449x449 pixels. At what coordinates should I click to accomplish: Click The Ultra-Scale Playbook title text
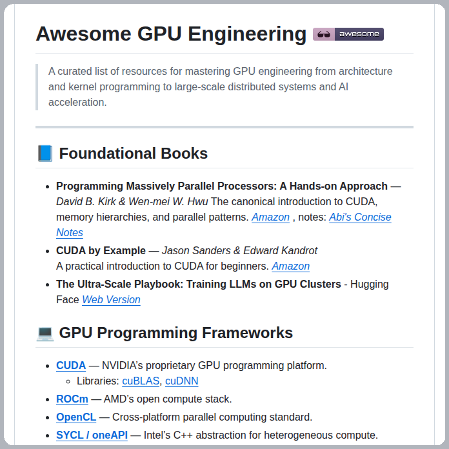pyautogui.click(x=199, y=284)
